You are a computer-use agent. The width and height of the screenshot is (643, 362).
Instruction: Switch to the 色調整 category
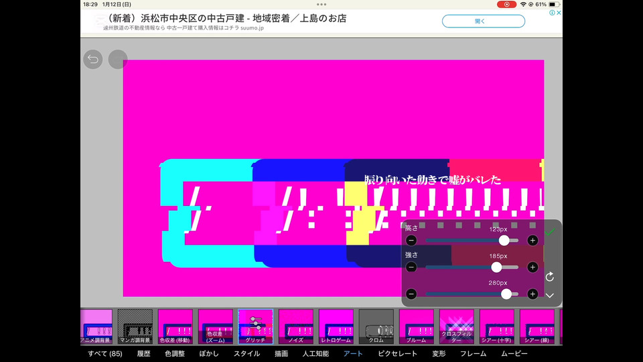pos(175,354)
